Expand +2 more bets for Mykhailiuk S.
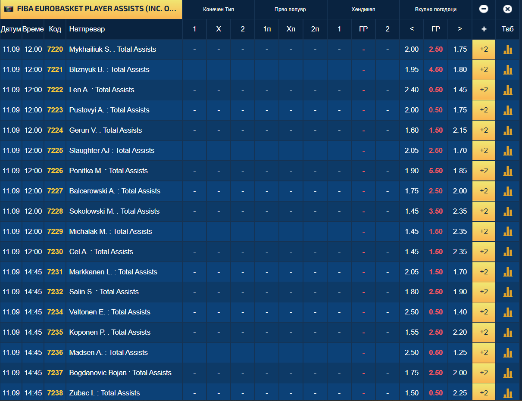This screenshot has height=401, width=522. 484,50
